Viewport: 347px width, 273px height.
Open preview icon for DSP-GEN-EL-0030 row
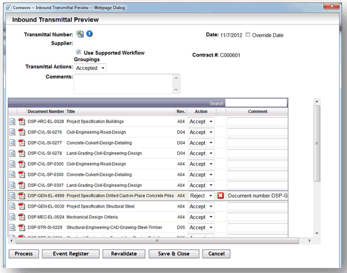point(13,207)
